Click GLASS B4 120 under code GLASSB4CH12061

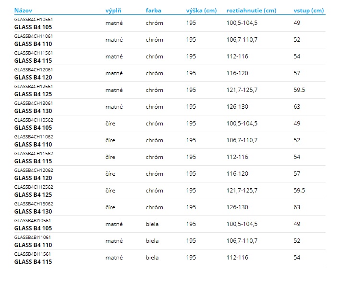33,78
